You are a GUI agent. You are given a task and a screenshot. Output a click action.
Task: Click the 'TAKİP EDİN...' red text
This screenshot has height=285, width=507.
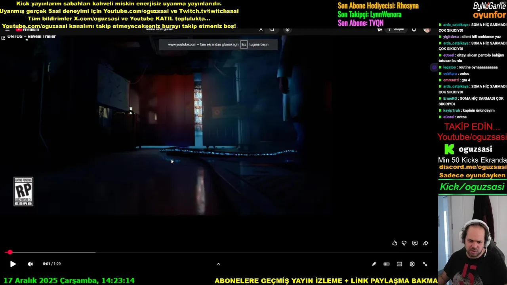(472, 127)
